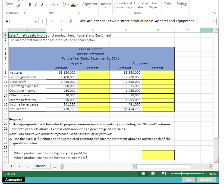Apply the Font Color letter A
This screenshot has height=184, width=224.
(x=73, y=4)
